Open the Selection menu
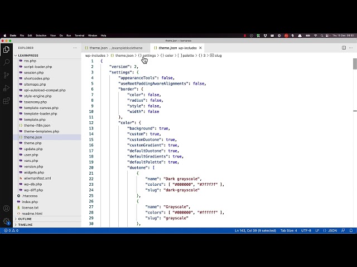Image resolution: width=357 pixels, height=267 pixels. tap(41, 36)
